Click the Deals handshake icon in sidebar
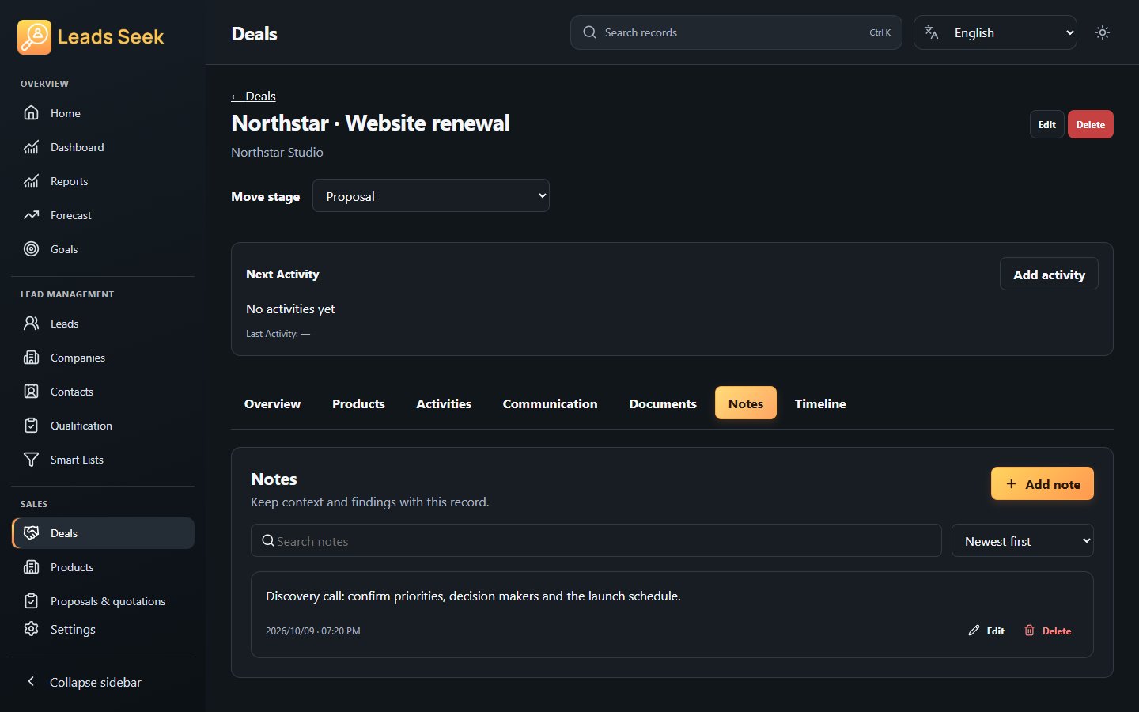This screenshot has height=712, width=1139. pos(31,533)
